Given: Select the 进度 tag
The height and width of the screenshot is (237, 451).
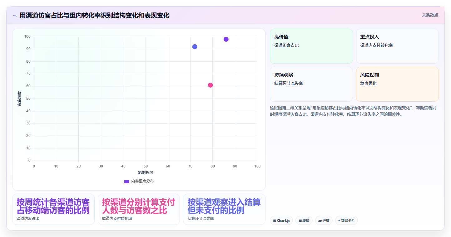Looking at the screenshot, I should pyautogui.click(x=324, y=220).
